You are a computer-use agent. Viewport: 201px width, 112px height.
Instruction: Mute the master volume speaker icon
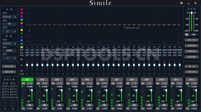pos(186,34)
